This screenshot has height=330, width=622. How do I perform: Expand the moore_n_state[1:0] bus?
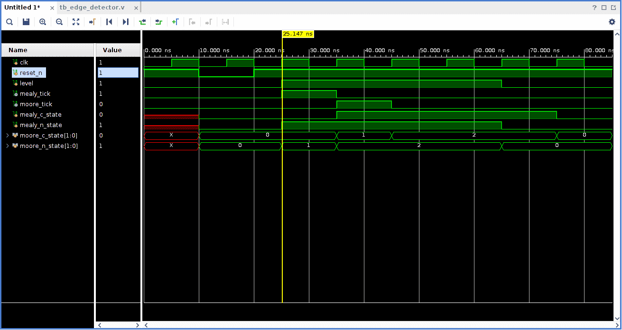tap(7, 146)
